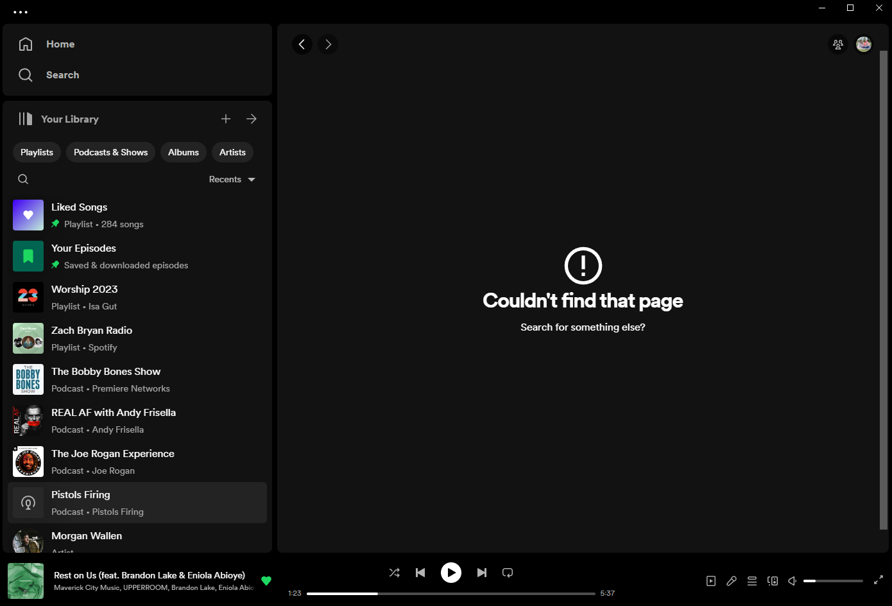Go back with the left chevron

[302, 44]
